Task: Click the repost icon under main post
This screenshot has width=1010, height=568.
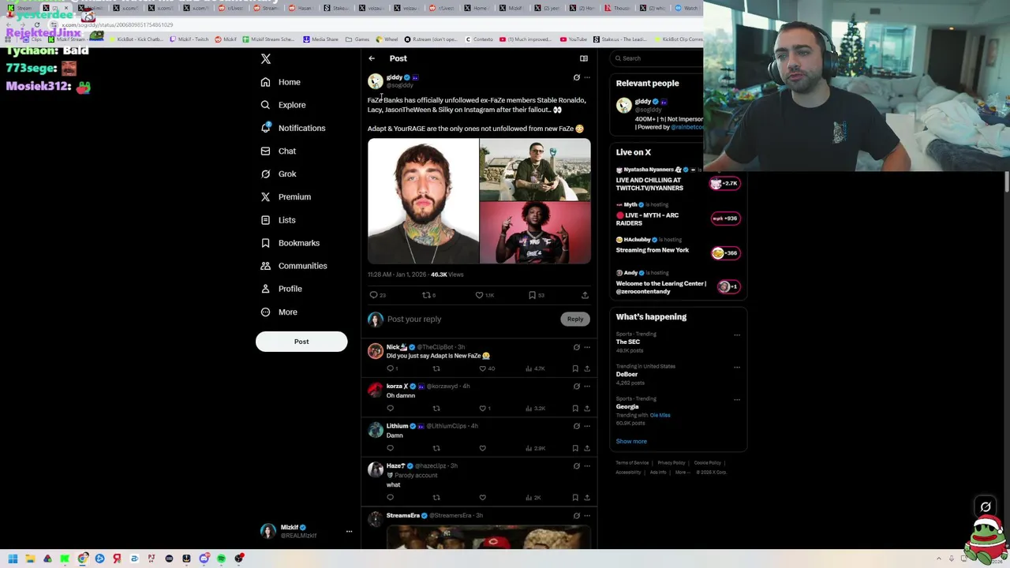Action: [426, 295]
